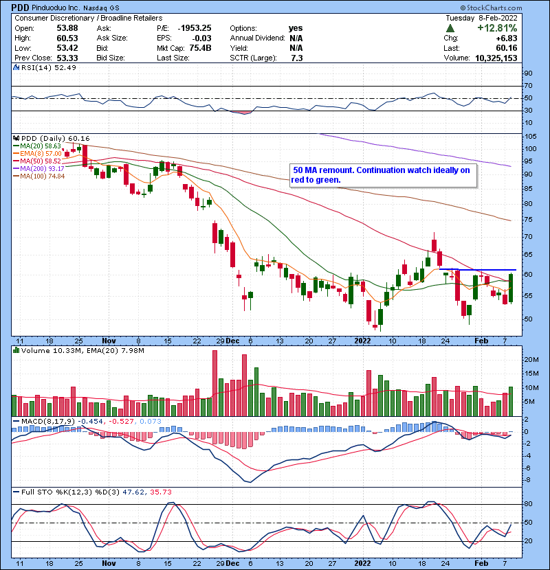Screen dimensions: 550x570
Task: Click the Pinduoduo Inc. company name
Action: pyautogui.click(x=55, y=8)
